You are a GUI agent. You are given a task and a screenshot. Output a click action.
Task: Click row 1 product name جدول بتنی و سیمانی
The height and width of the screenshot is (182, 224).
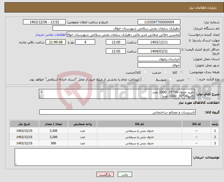click(139, 131)
